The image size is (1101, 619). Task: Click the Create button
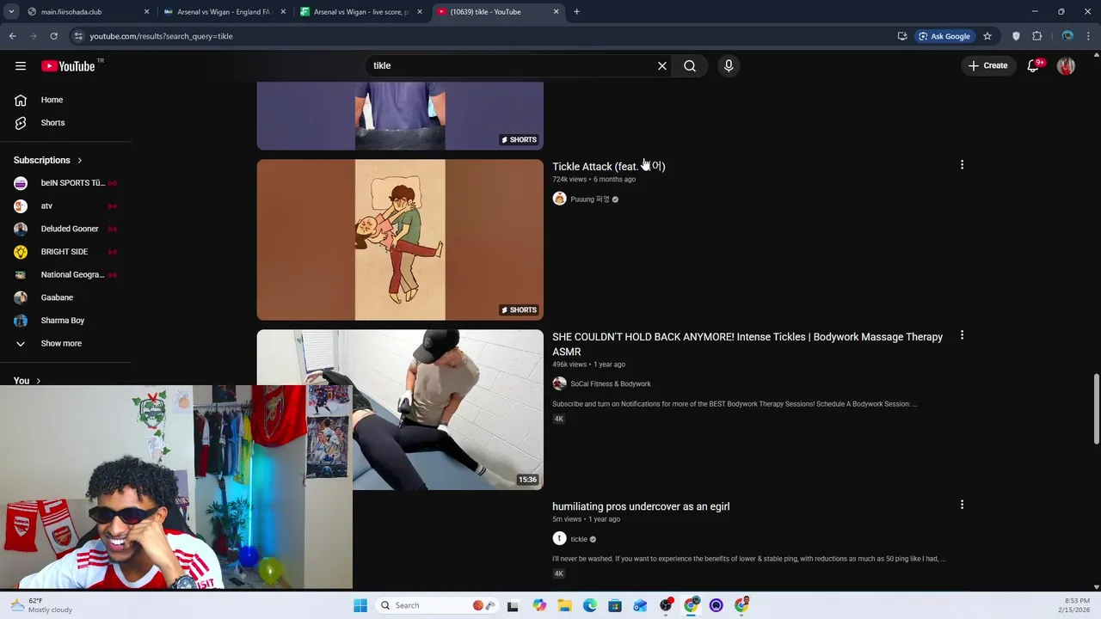(987, 65)
